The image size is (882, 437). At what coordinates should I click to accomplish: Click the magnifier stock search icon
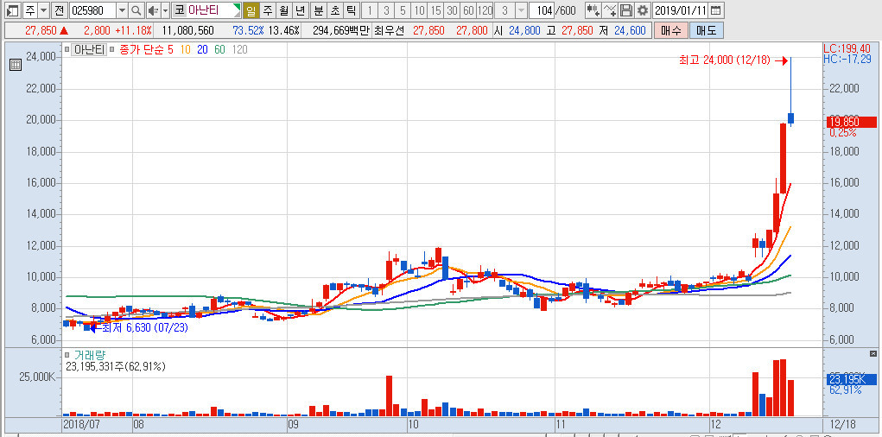(x=136, y=10)
